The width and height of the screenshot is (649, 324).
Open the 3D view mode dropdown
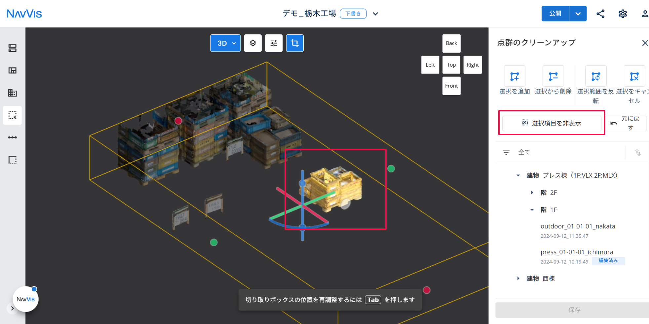point(225,43)
